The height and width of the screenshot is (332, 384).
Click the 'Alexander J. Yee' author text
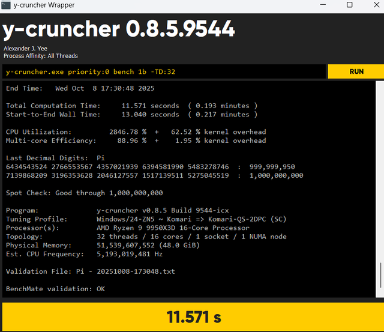click(25, 49)
